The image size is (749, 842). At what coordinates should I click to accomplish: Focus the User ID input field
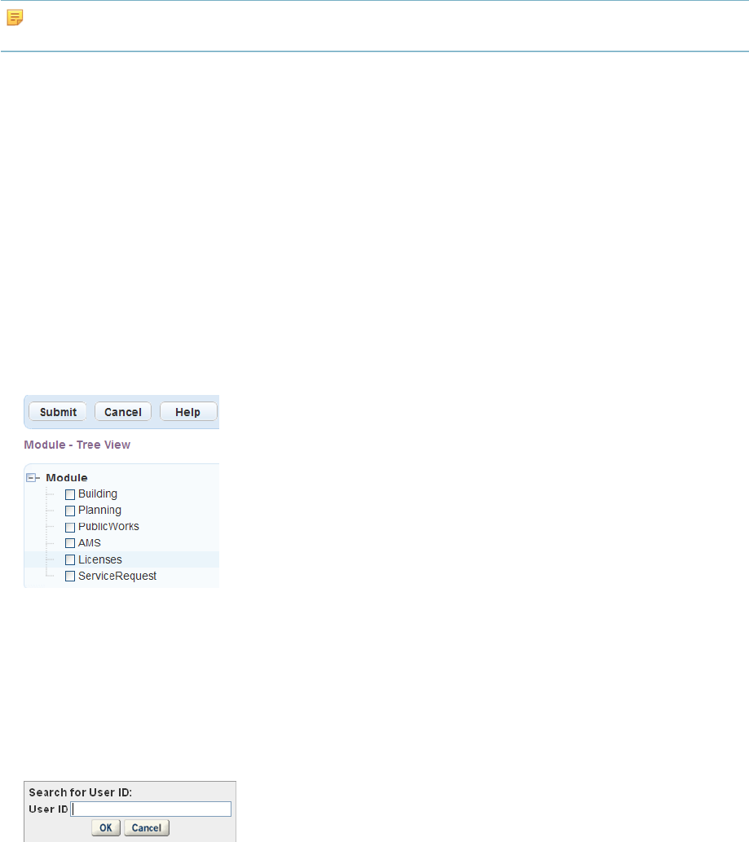pos(151,809)
